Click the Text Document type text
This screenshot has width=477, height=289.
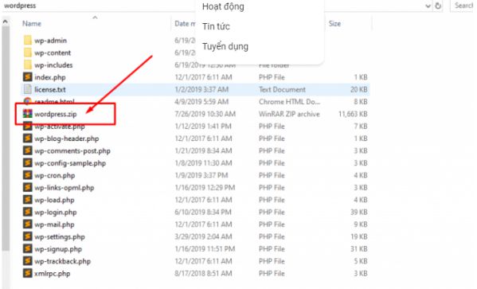click(x=282, y=89)
